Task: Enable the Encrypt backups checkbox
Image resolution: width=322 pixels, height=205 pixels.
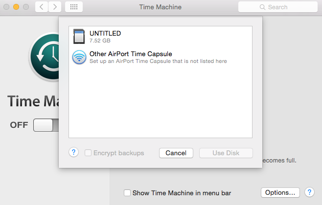Action: click(88, 153)
